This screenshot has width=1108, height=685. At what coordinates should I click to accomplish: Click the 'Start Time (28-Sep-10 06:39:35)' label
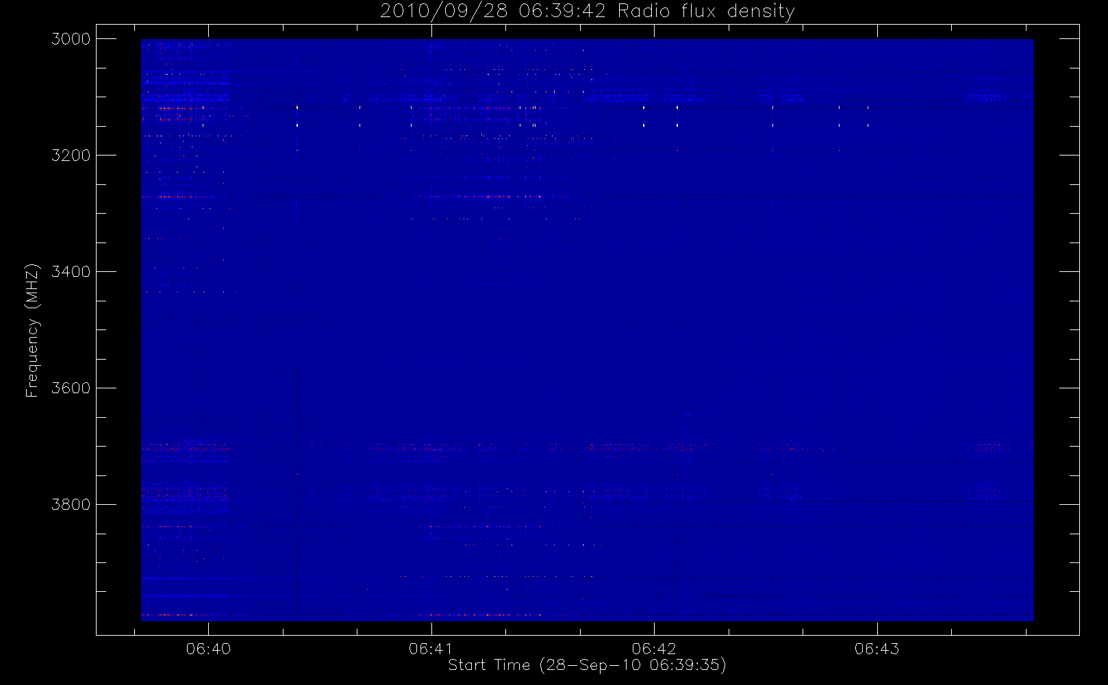click(x=588, y=665)
